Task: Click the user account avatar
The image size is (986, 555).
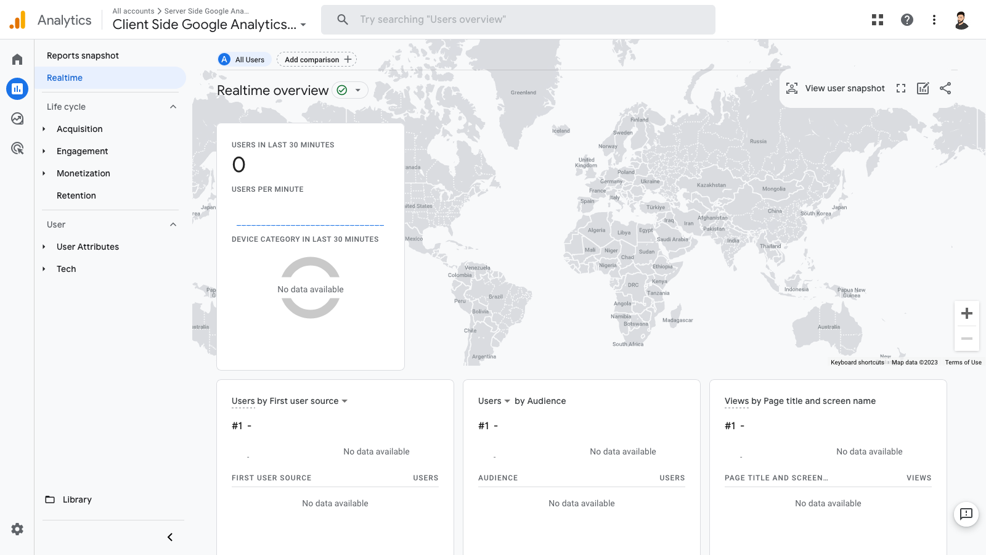Action: click(961, 20)
